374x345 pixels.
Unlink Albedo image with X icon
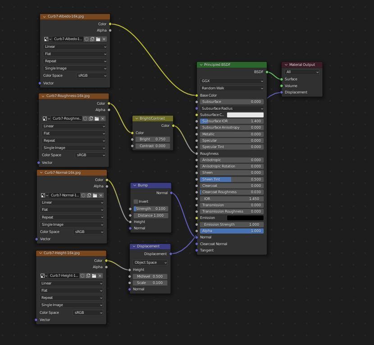[104, 39]
